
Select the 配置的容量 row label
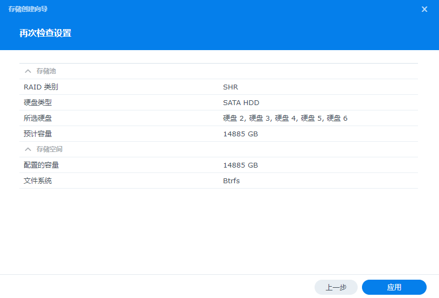(x=41, y=165)
